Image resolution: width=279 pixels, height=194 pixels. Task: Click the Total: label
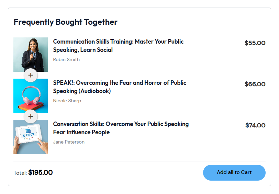click(20, 173)
